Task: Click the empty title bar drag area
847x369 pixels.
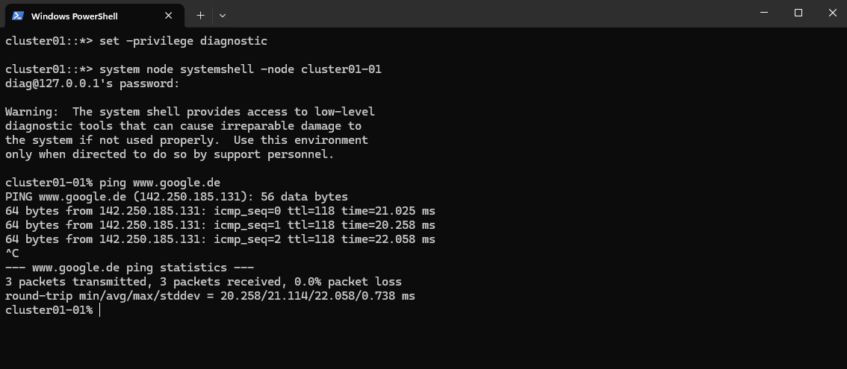Action: 485,13
